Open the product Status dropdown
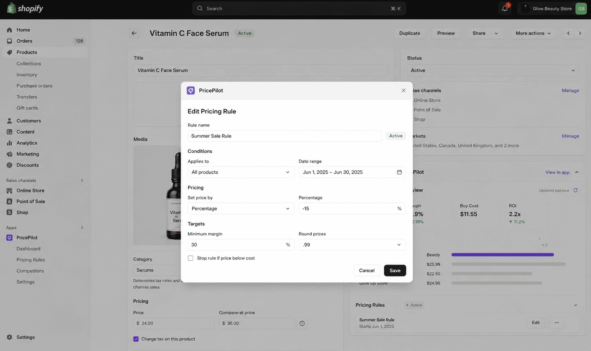 [x=493, y=70]
